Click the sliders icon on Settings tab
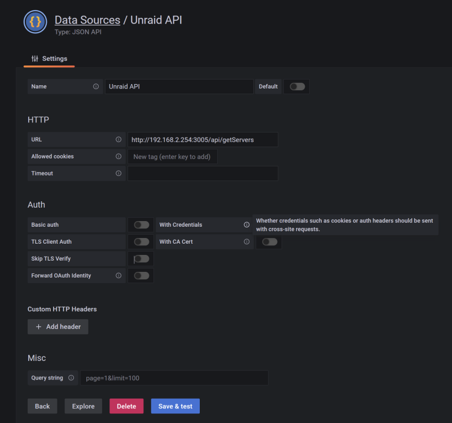This screenshot has height=423, width=452. (x=34, y=59)
